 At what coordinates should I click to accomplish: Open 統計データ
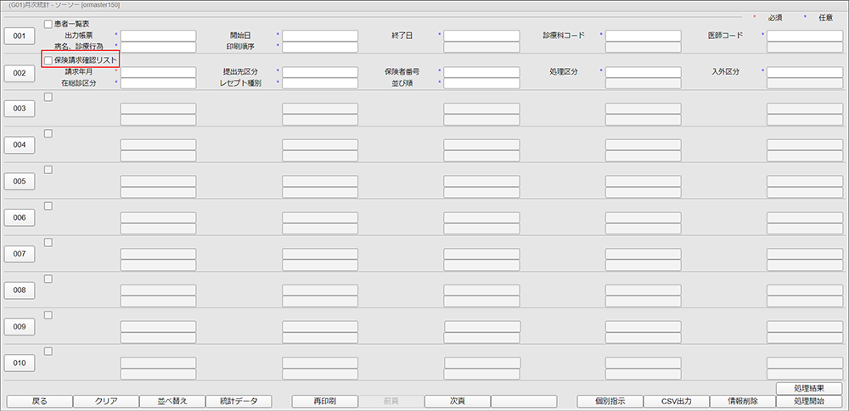238,401
